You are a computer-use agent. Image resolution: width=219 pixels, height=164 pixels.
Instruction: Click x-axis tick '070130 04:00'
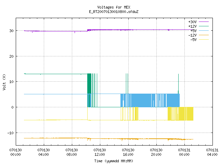tap(43, 152)
